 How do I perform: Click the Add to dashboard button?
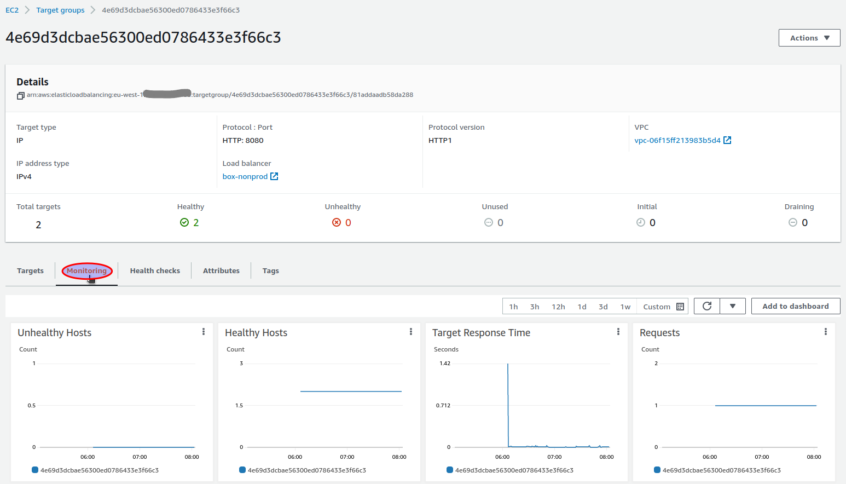pos(796,306)
